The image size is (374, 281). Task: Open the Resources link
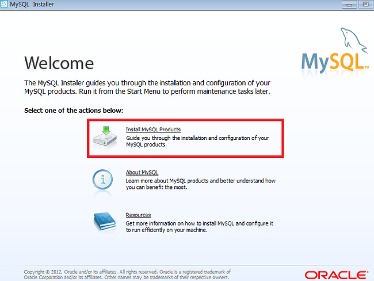(x=138, y=215)
